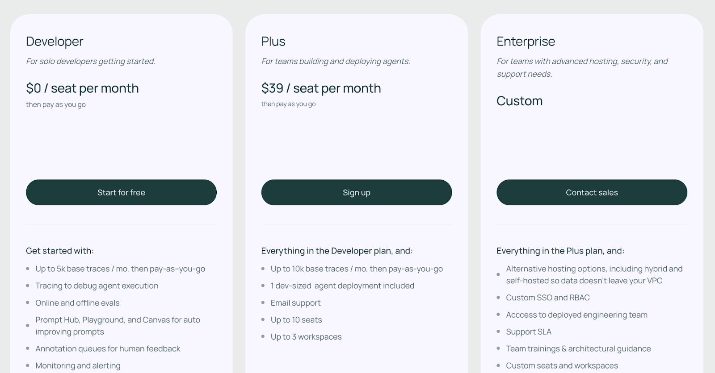Click "Monitoring and alerting" feature item
Viewport: 715px width, 373px height.
tap(78, 366)
